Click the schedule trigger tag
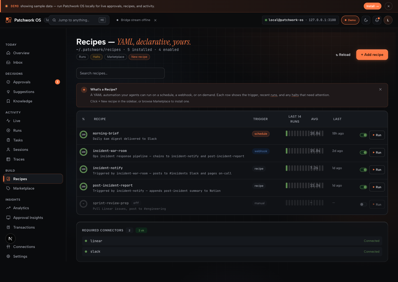Viewport: 398px width, 282px height. coord(261,134)
